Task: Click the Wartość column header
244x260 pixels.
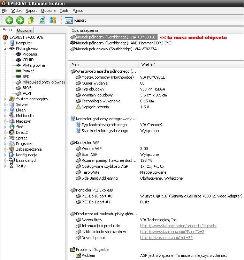Action: point(191,65)
